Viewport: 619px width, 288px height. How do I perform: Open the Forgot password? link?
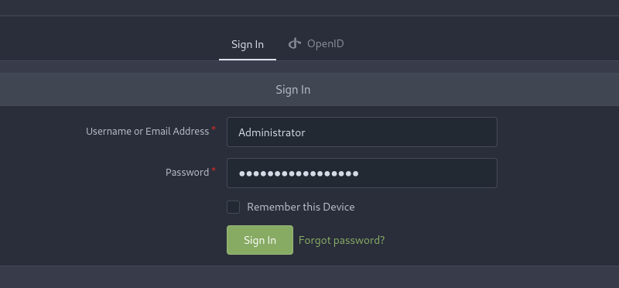(341, 240)
